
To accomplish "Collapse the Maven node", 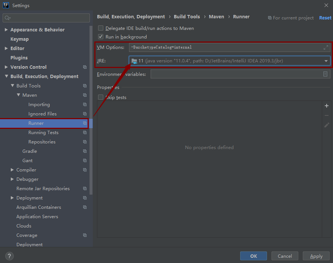I will coord(19,95).
